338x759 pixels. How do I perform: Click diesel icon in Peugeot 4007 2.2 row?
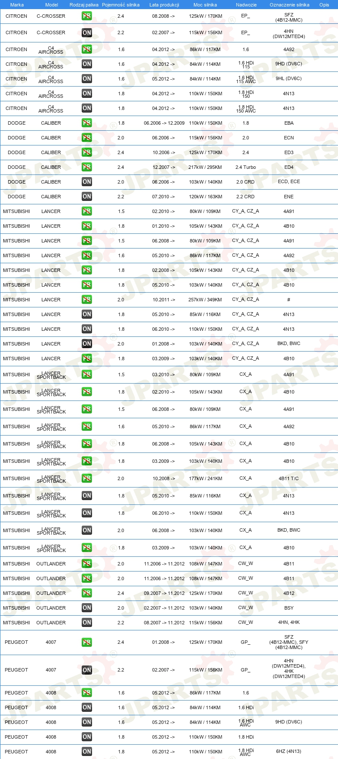click(87, 670)
